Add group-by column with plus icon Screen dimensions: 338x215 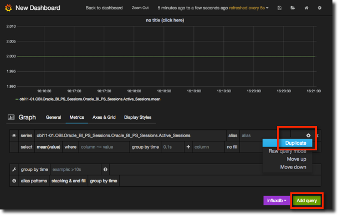click(188, 147)
